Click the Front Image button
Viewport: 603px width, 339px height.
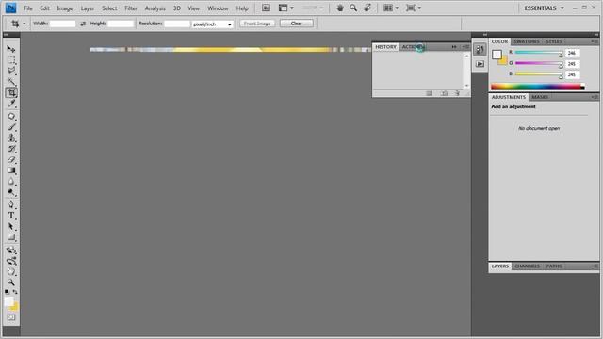click(x=257, y=24)
